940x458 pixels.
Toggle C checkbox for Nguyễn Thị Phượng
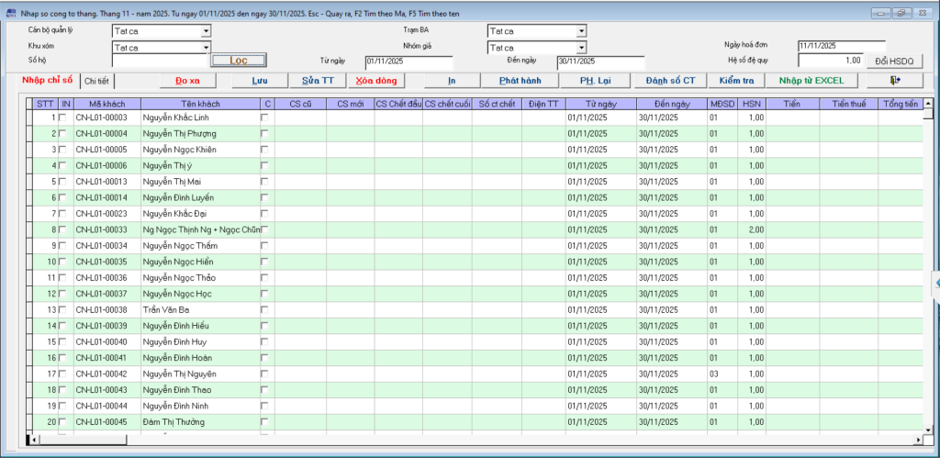pyautogui.click(x=265, y=133)
